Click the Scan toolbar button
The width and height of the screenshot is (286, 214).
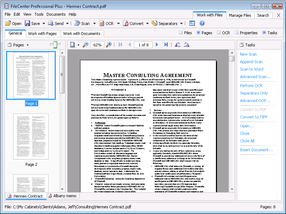click(x=82, y=24)
